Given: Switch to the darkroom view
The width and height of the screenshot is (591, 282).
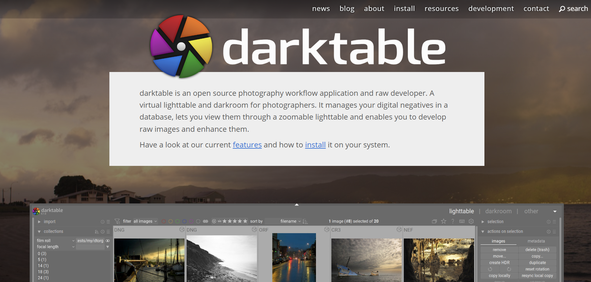Looking at the screenshot, I should 498,211.
